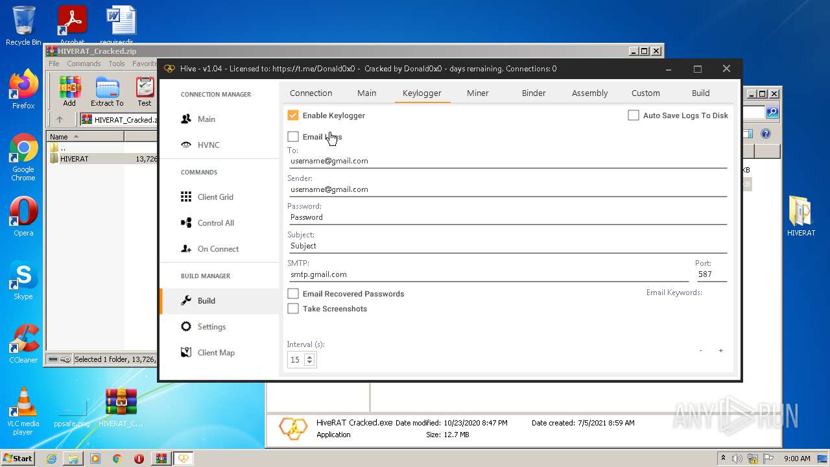
Task: Open the VLC media player desktop shortcut
Action: pyautogui.click(x=23, y=412)
